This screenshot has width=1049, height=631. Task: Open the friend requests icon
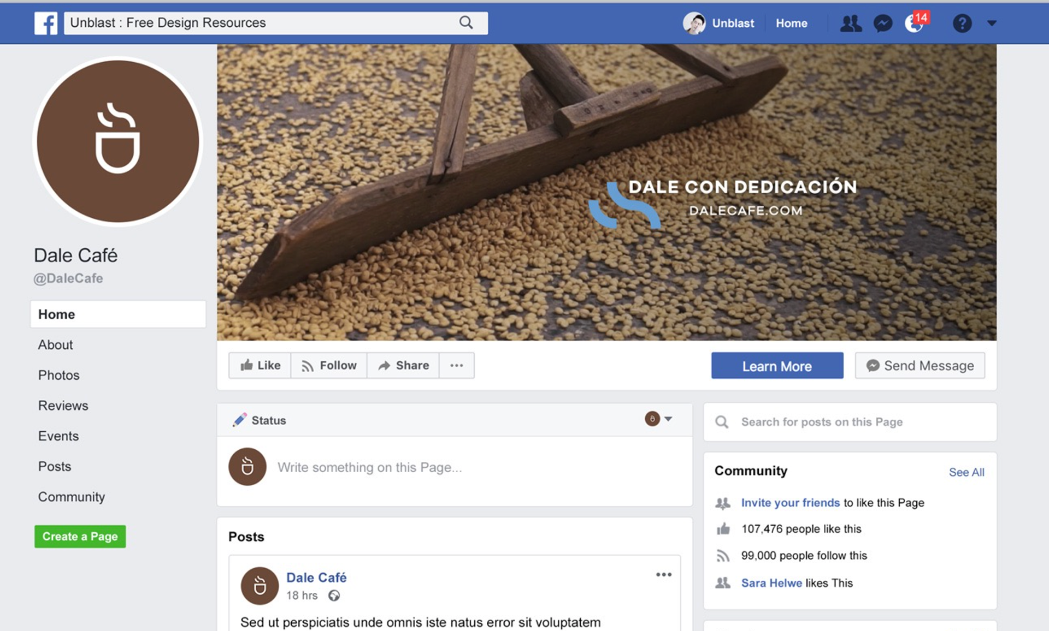tap(851, 23)
